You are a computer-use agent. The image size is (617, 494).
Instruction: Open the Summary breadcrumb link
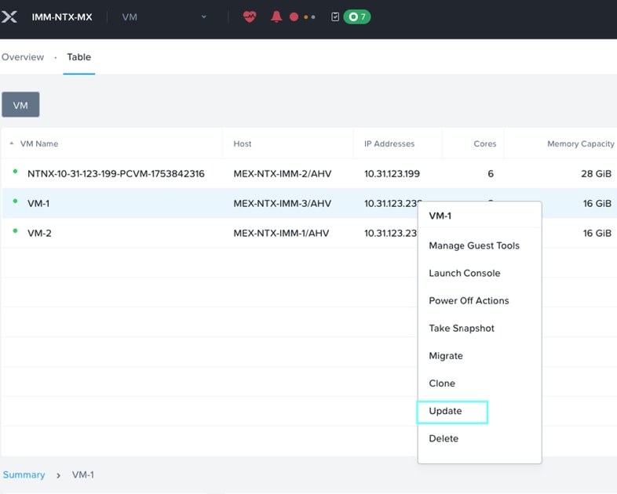(x=24, y=474)
